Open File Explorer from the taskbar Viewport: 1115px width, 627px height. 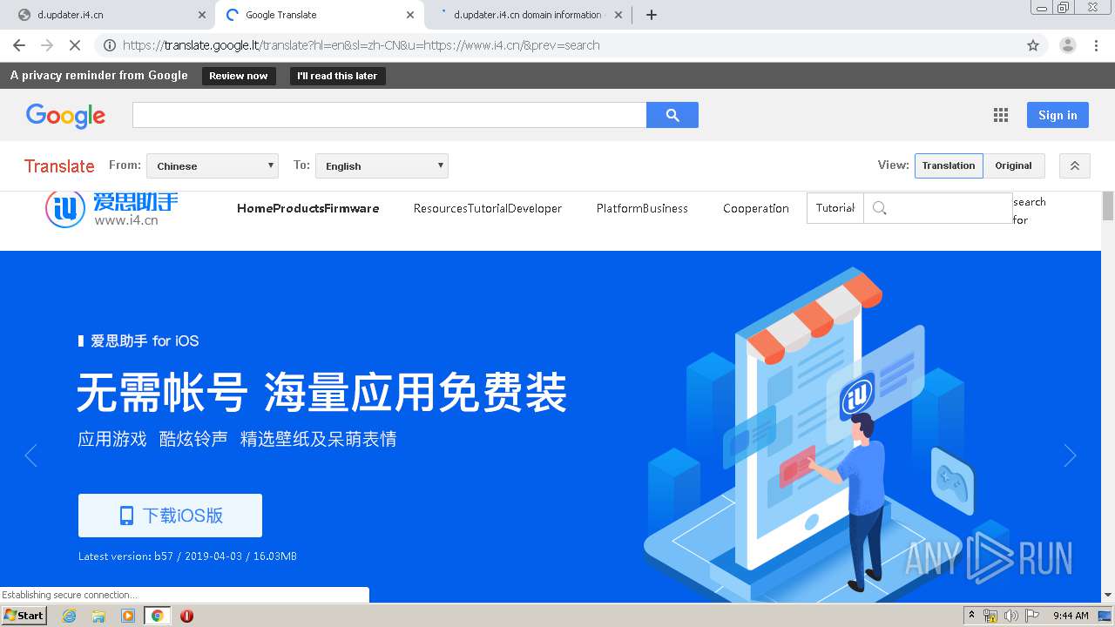pos(98,616)
